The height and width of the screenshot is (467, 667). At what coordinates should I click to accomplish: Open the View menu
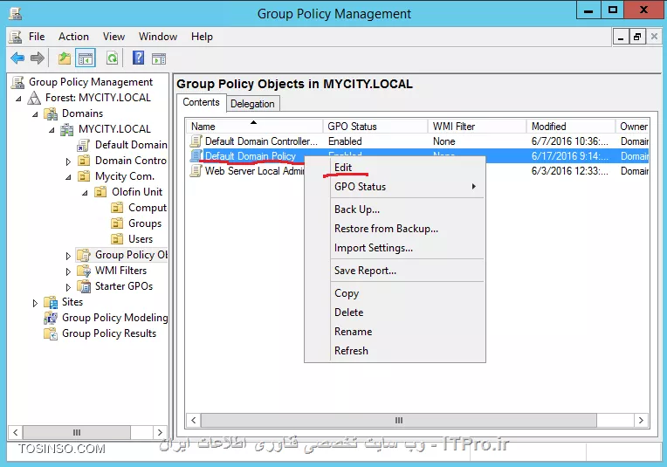click(x=113, y=37)
